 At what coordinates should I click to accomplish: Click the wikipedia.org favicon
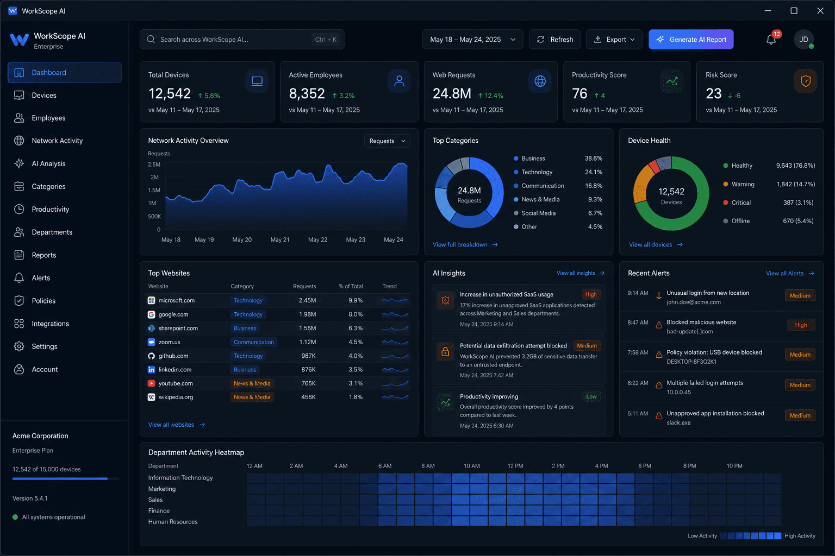point(152,397)
